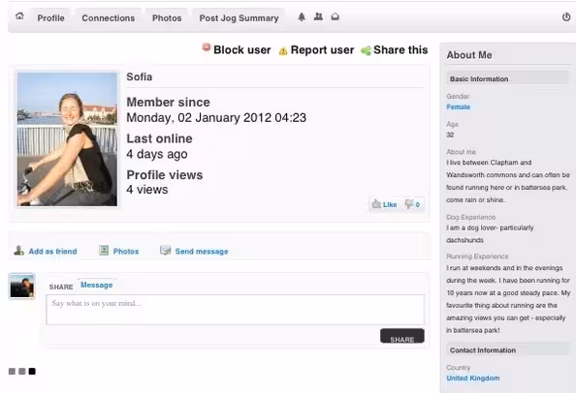Open the Connections menu
Screen dimensions: 576x393
109,18
